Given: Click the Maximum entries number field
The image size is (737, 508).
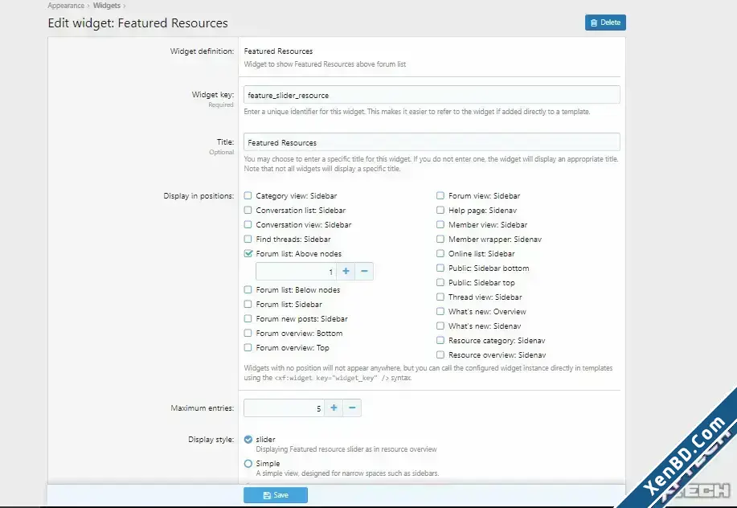Looking at the screenshot, I should [284, 408].
